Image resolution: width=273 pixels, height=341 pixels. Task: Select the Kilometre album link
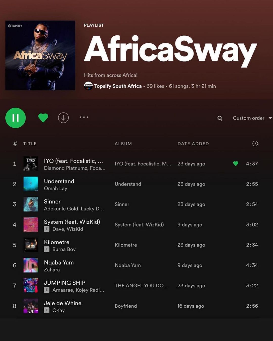click(x=126, y=245)
